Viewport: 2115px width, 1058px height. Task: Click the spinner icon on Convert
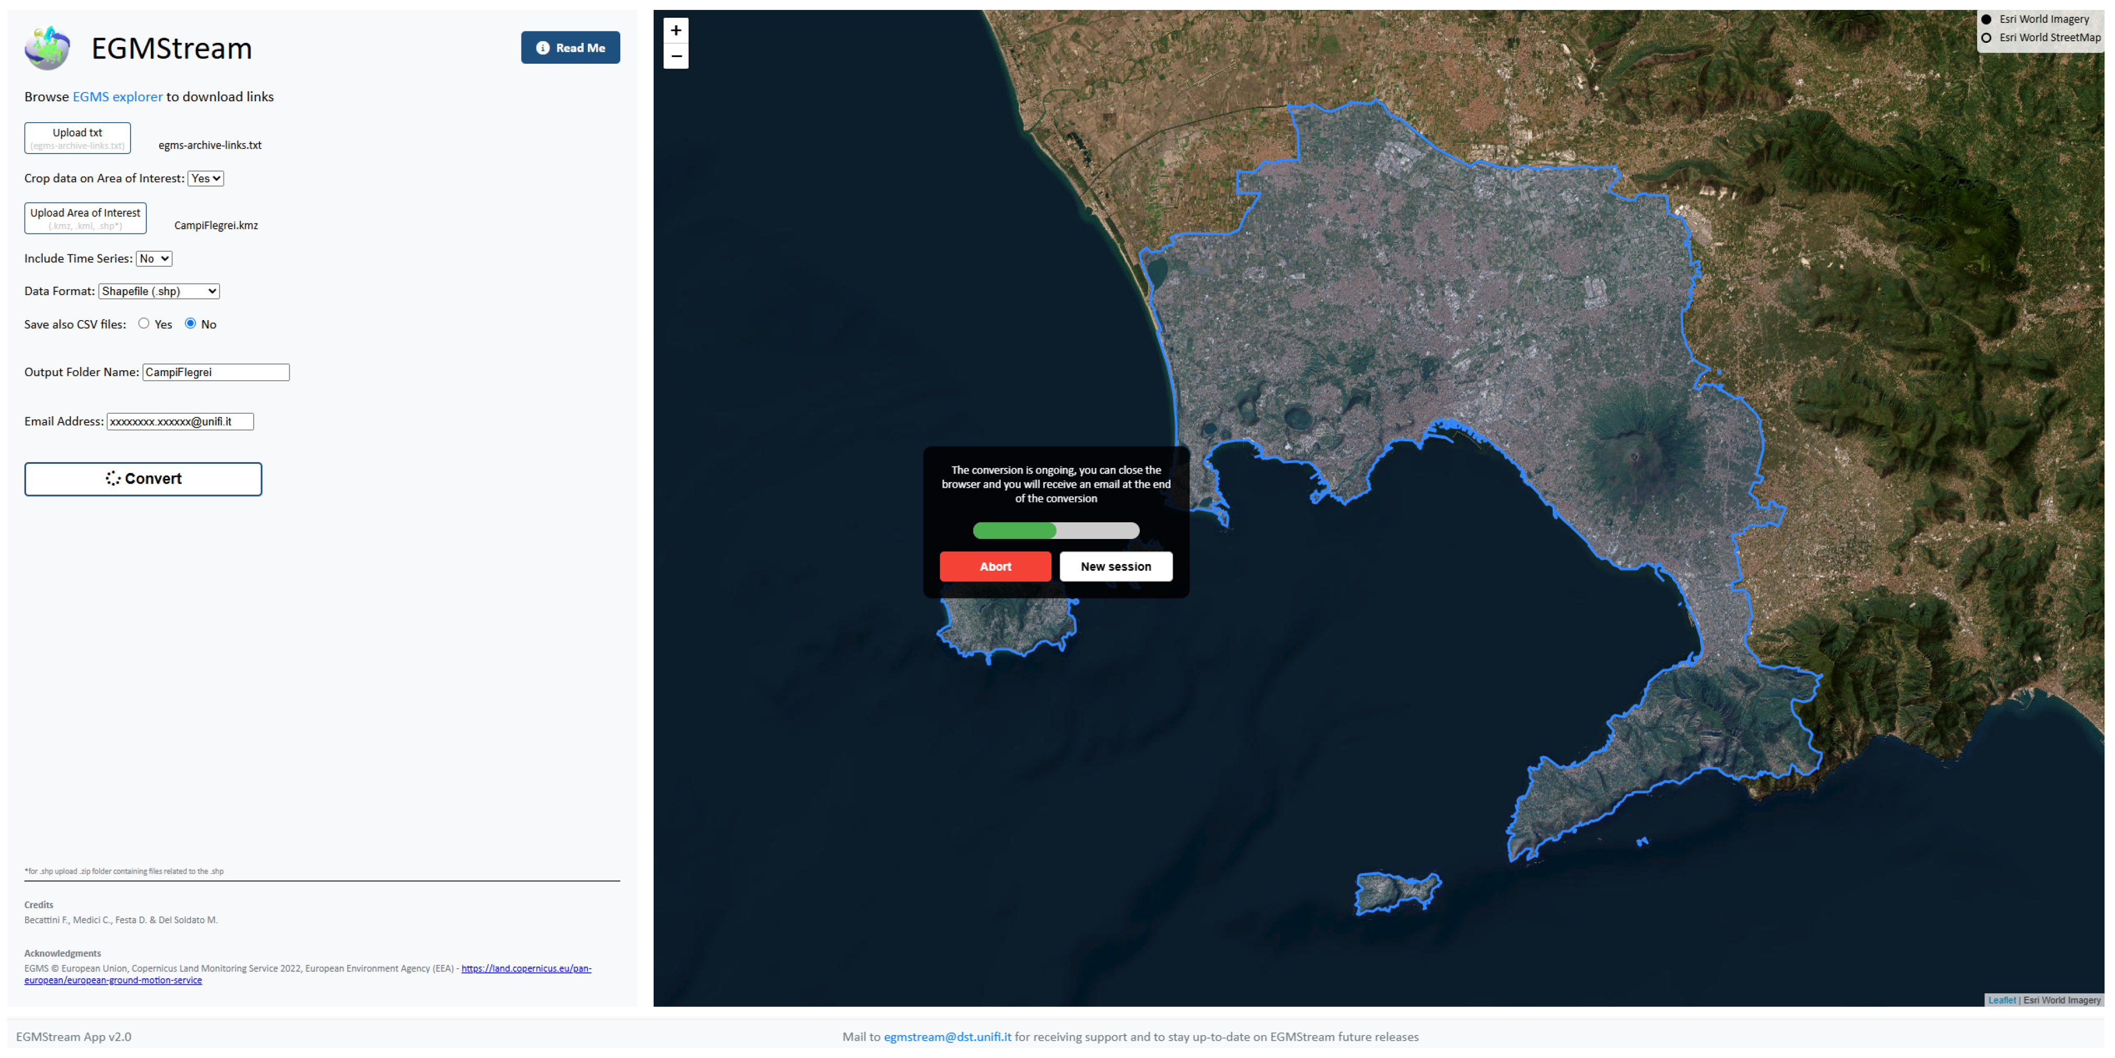pyautogui.click(x=112, y=478)
